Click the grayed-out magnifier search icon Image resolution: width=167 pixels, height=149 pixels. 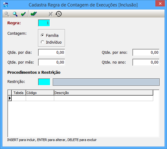pyautogui.click(x=7, y=14)
